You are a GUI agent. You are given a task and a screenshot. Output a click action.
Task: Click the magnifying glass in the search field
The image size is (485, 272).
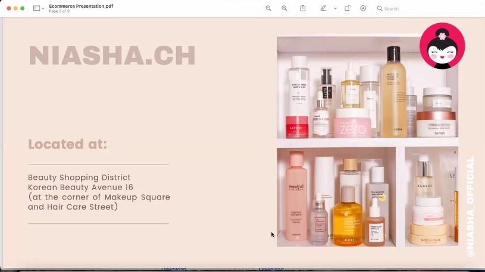(380, 9)
